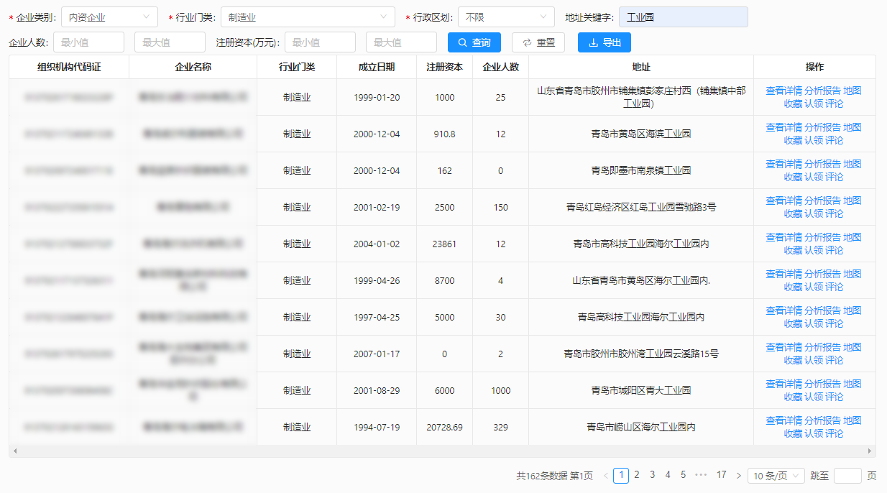Screen dimensions: 887x493
Task: Click the 组织机构代码证 column header
Action: pos(69,67)
